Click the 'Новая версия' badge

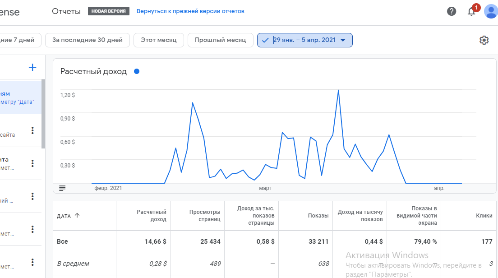coord(108,11)
